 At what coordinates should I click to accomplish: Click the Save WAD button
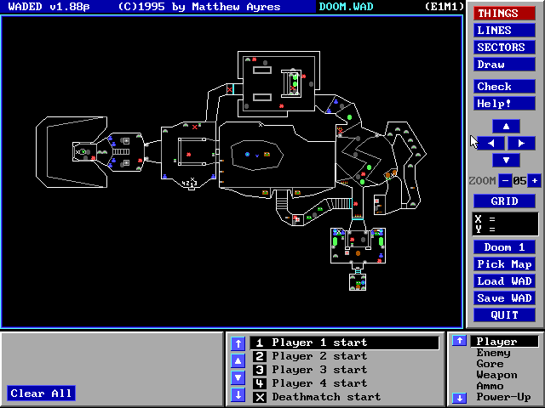(x=504, y=298)
